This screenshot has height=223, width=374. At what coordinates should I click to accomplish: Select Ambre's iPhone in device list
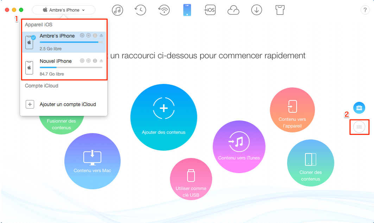pos(64,42)
